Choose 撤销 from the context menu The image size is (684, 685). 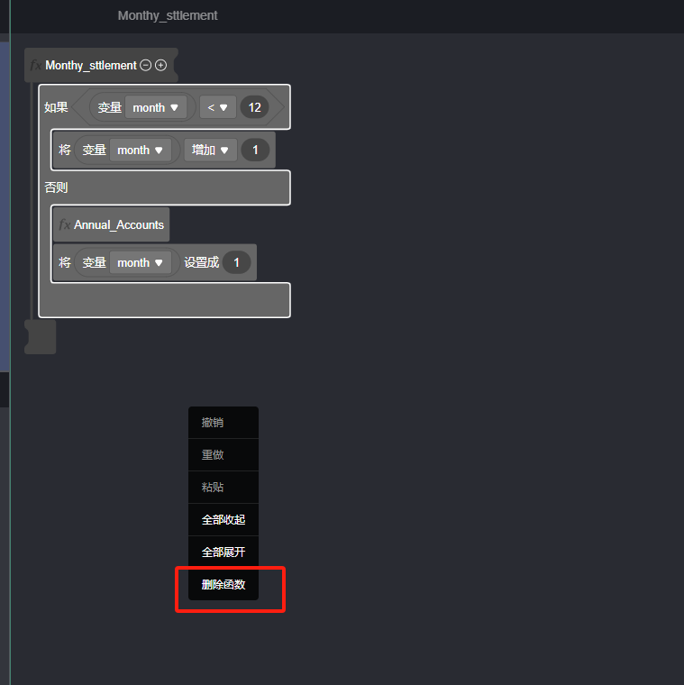(223, 423)
